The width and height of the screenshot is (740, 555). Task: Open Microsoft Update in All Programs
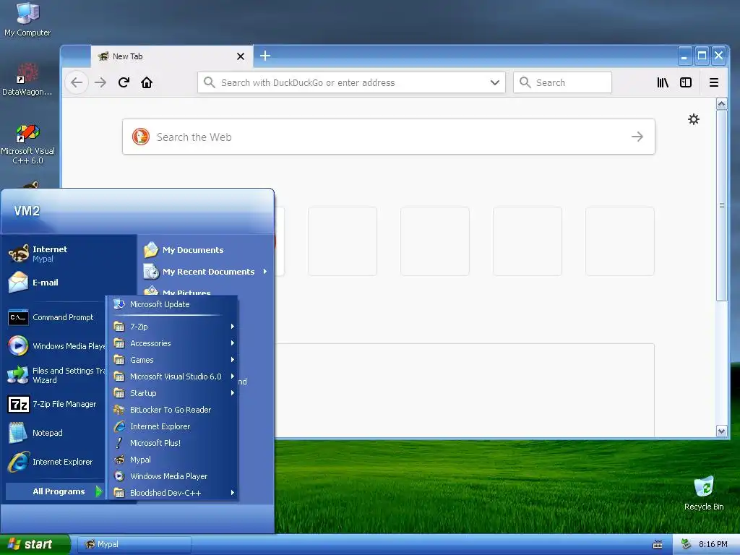(x=173, y=304)
